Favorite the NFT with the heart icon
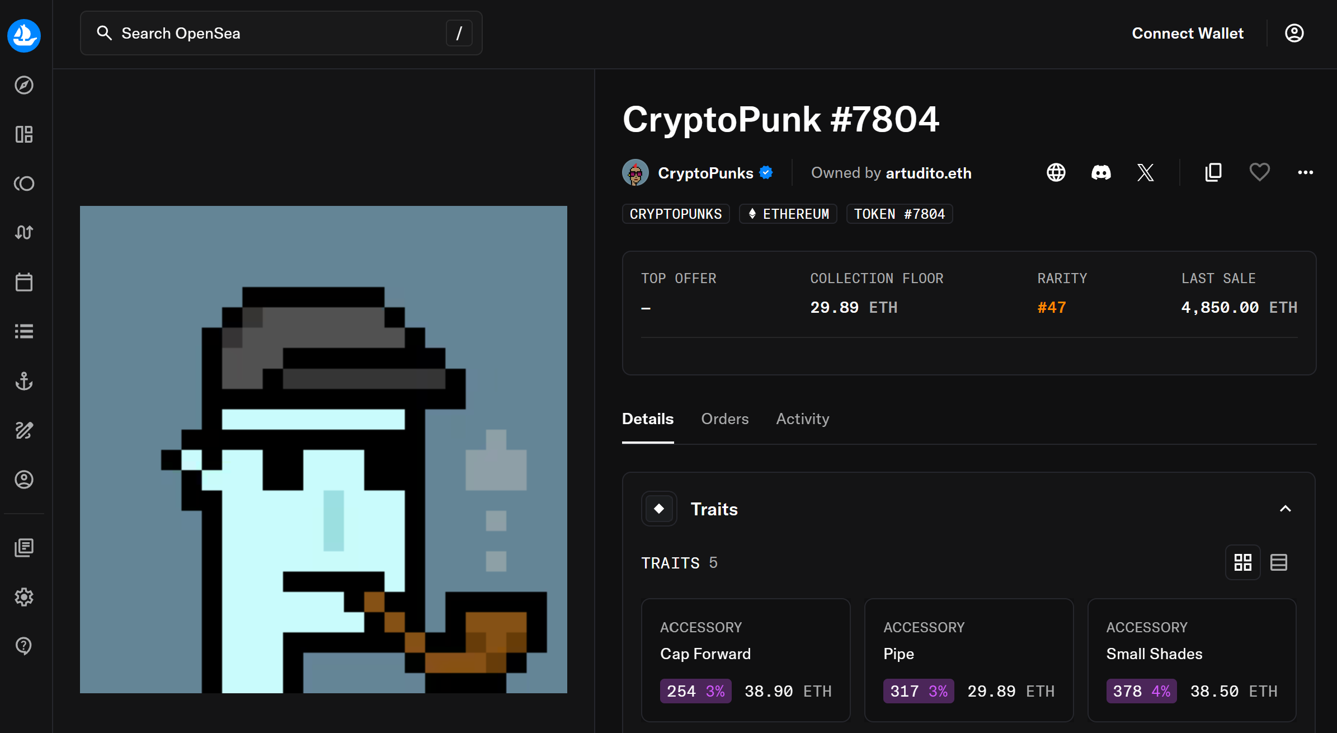 (1259, 172)
